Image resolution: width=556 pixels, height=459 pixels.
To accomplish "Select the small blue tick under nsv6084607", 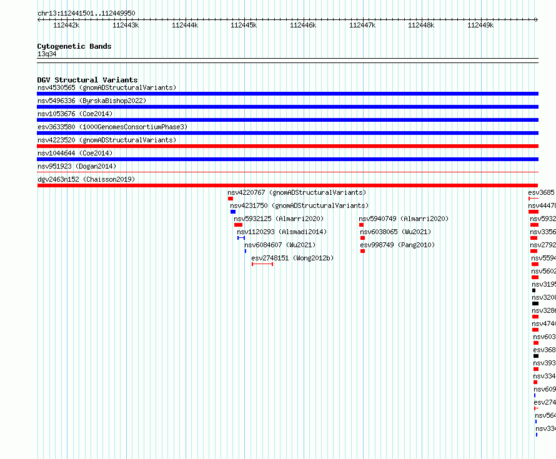I will click(246, 251).
